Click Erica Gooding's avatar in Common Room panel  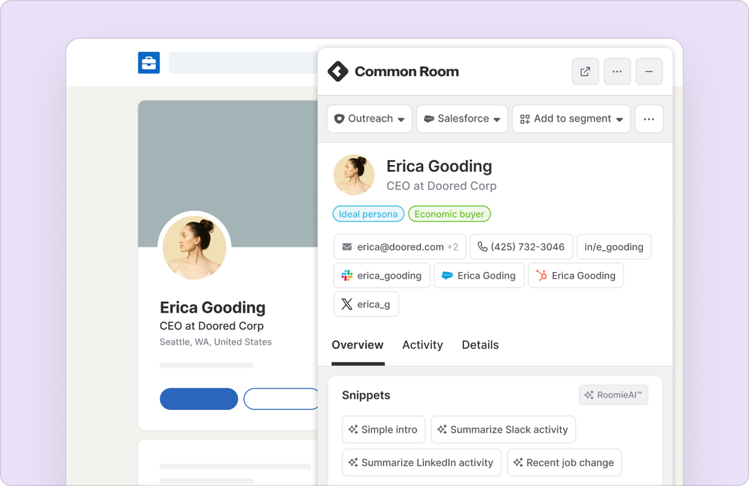(354, 175)
